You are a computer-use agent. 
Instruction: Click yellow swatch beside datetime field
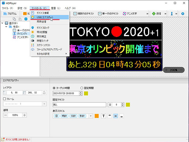coord(86,93)
